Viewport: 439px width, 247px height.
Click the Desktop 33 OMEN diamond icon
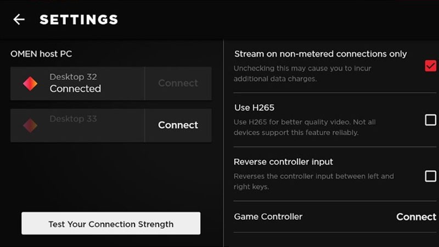30,125
